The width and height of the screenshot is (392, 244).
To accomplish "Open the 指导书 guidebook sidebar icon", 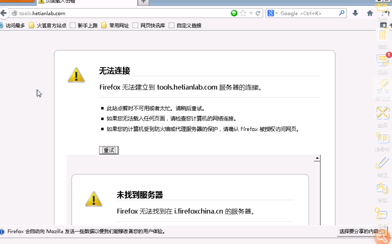I will point(383,142).
